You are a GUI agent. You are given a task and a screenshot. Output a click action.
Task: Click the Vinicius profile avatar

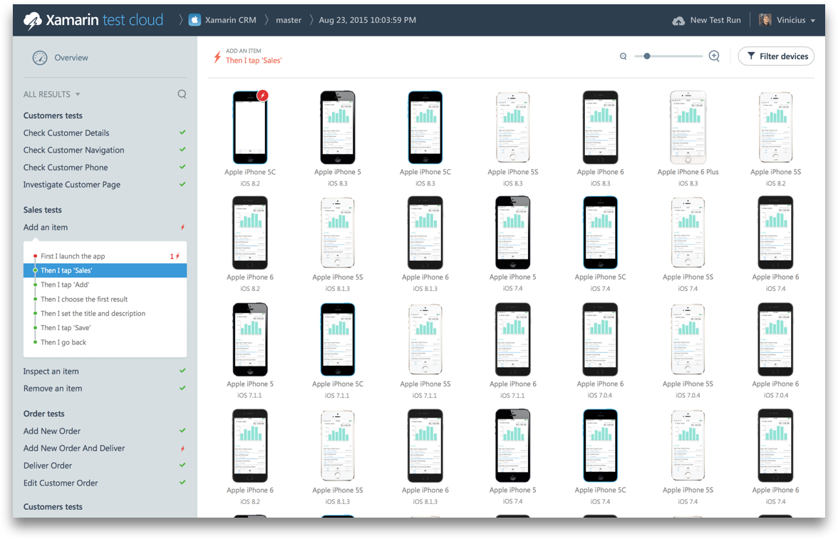tap(765, 20)
